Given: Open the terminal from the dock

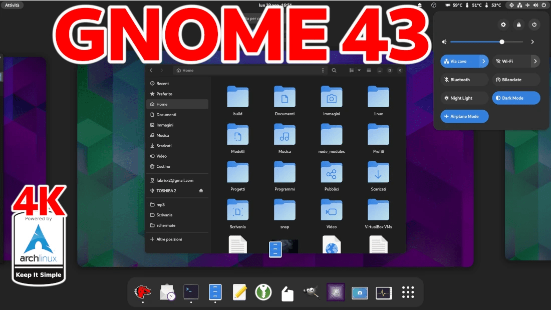Looking at the screenshot, I should pos(191,292).
